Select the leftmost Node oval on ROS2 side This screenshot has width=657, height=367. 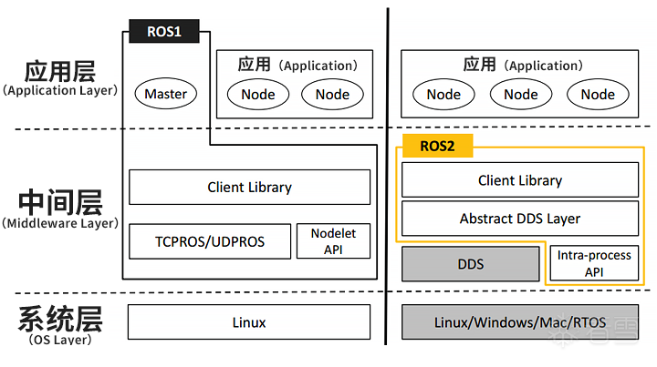click(x=443, y=94)
